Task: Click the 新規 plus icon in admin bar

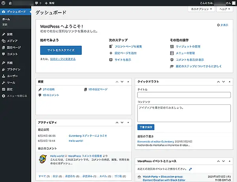Action: tap(46, 3)
